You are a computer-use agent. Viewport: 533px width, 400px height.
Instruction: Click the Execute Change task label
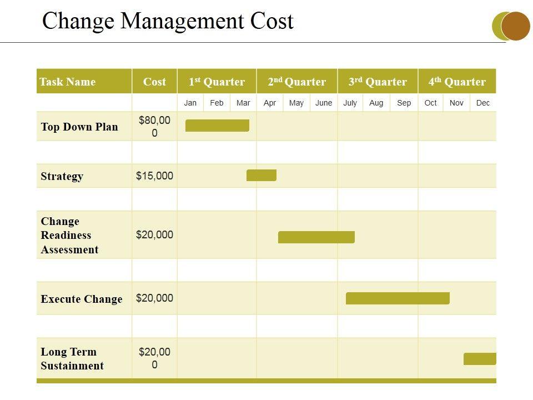(x=82, y=299)
